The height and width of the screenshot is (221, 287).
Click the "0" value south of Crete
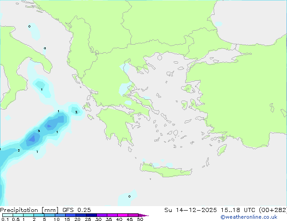[x=129, y=196]
